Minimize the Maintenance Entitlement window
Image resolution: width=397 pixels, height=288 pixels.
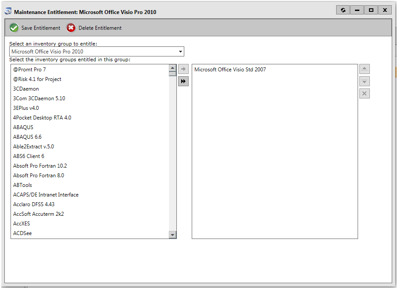[x=357, y=10]
